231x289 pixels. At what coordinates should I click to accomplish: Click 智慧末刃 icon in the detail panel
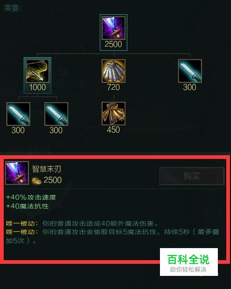[17, 173]
